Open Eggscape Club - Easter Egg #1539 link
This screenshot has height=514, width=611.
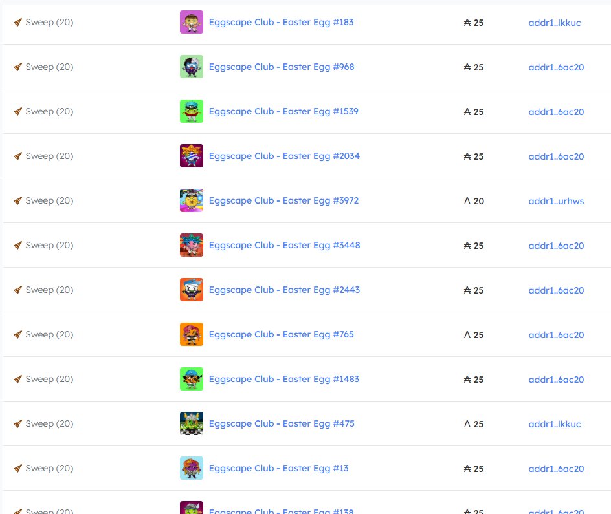(x=283, y=112)
